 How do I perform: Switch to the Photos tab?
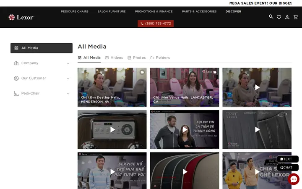pos(137,58)
